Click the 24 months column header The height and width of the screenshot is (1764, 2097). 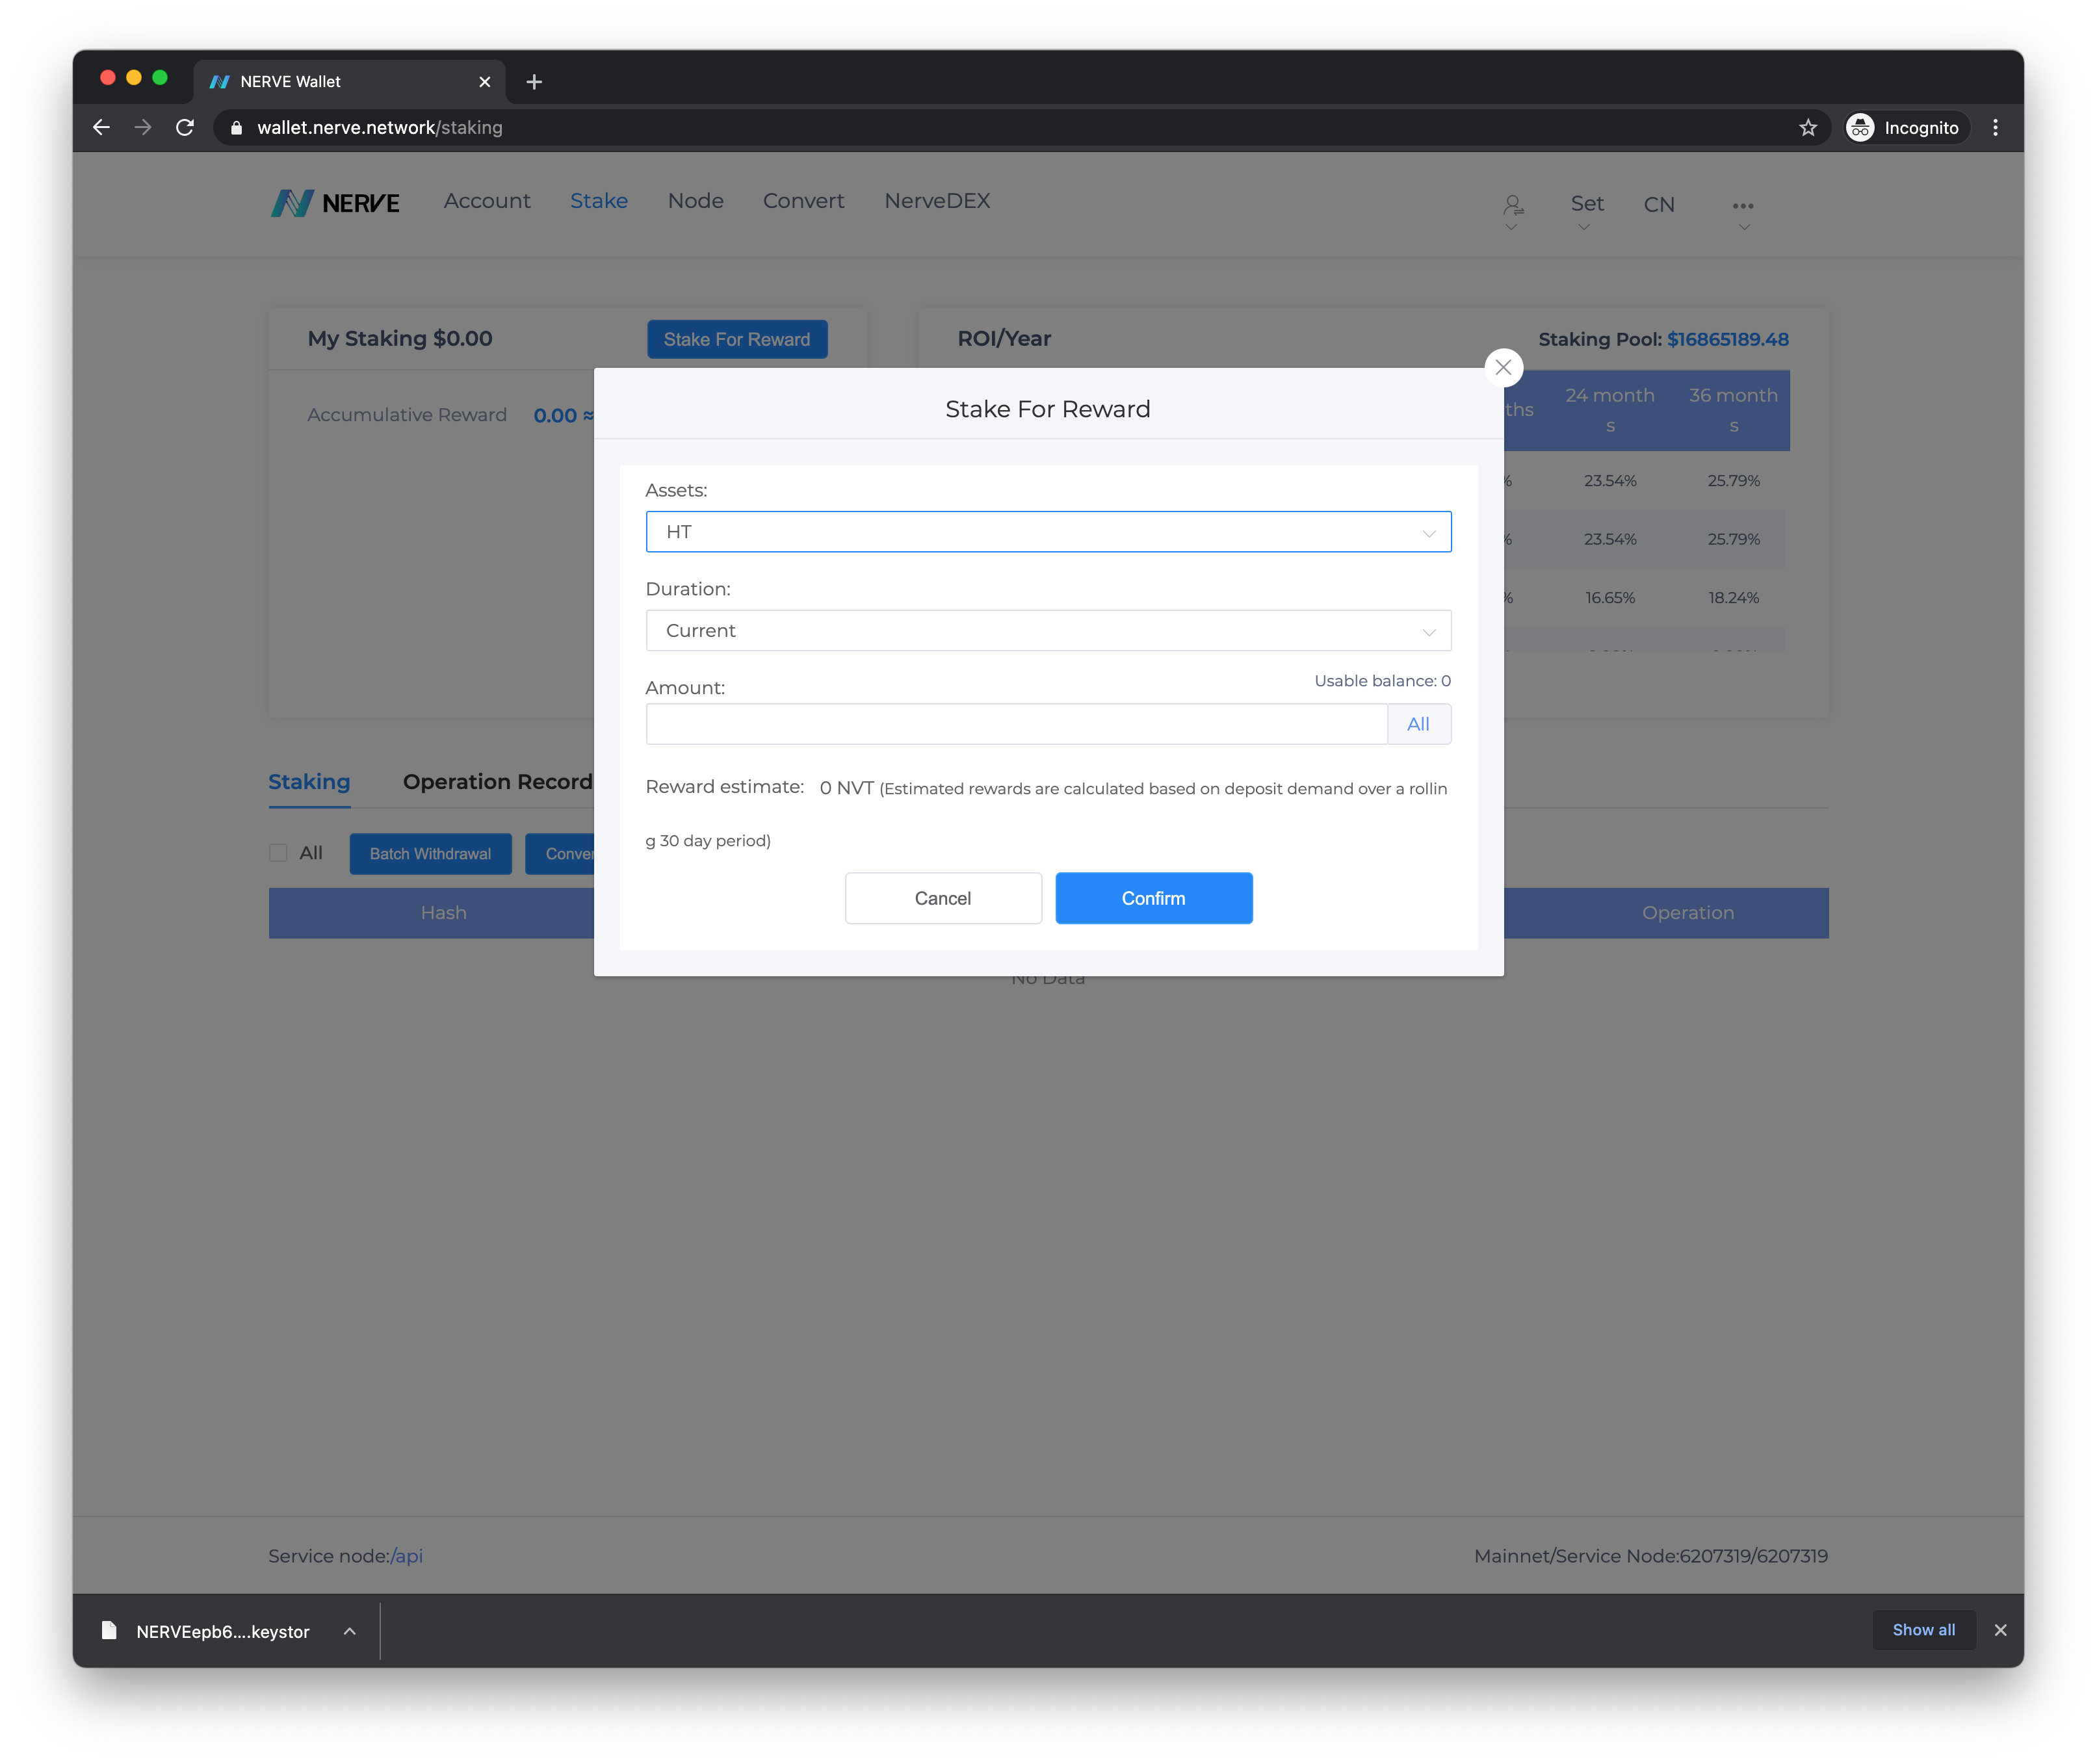point(1609,410)
